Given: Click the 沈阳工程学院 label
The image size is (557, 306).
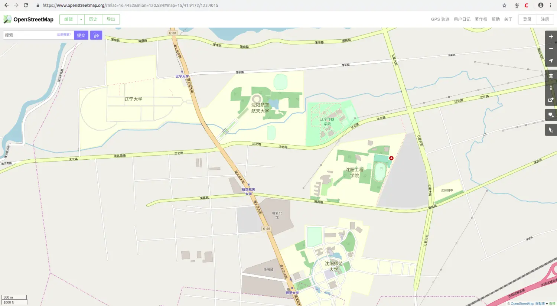Looking at the screenshot, I should [x=355, y=172].
